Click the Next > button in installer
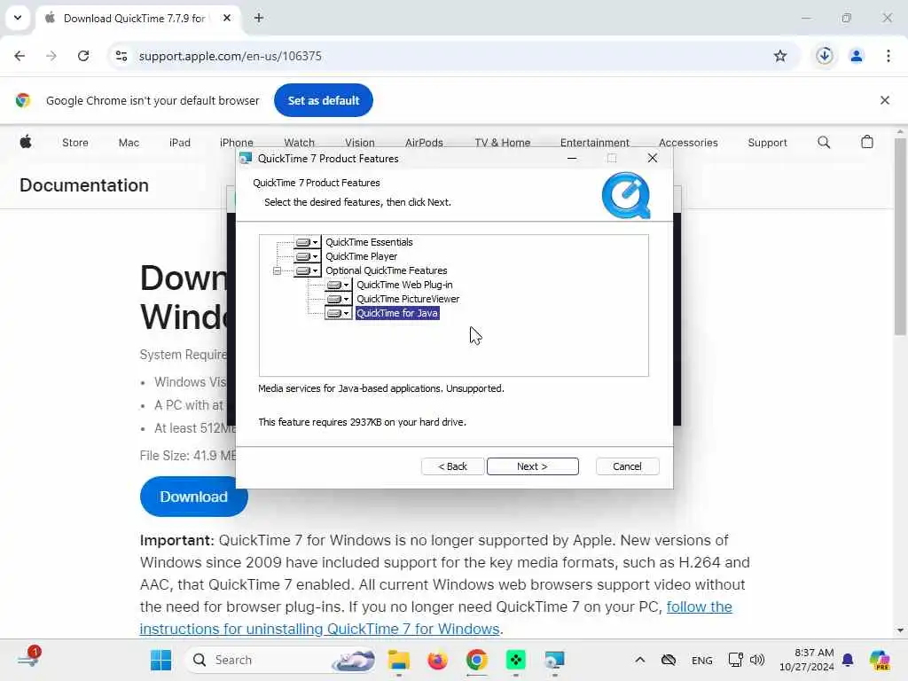 tap(532, 466)
